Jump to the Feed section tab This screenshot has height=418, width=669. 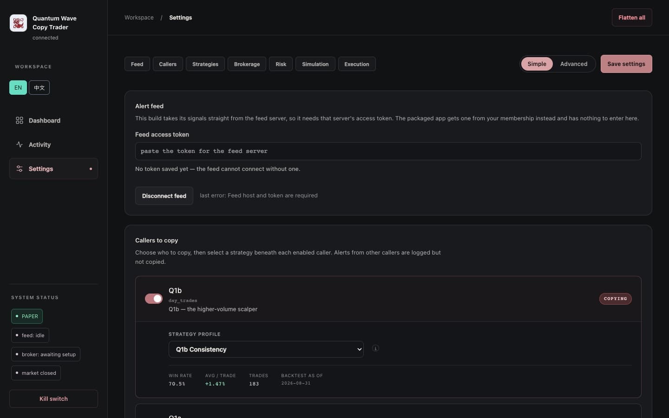(137, 64)
